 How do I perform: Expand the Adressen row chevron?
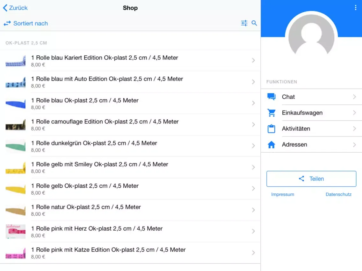(354, 145)
